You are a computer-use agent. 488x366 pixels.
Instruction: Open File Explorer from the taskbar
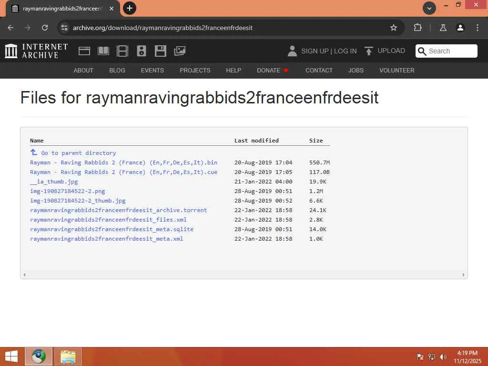pos(68,356)
